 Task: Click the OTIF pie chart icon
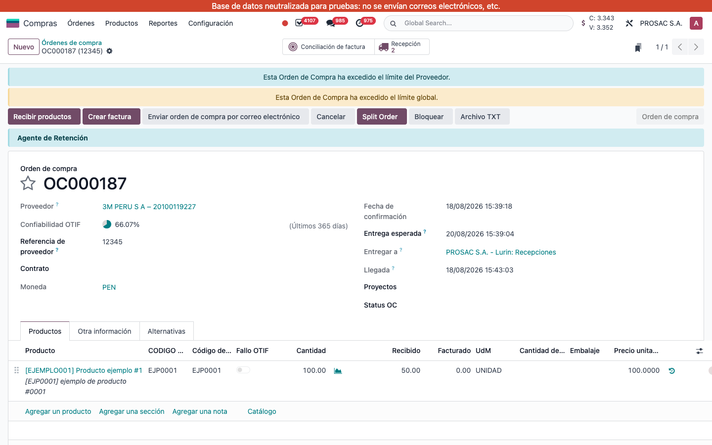[107, 224]
